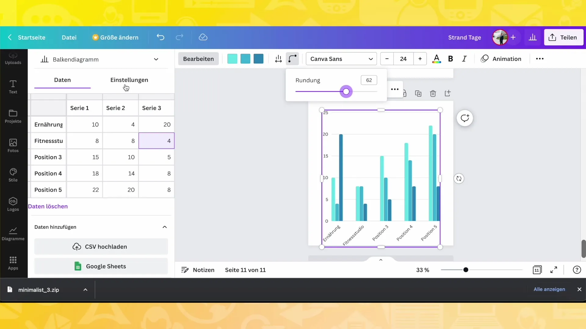Click the Teilen share button

pos(564,37)
